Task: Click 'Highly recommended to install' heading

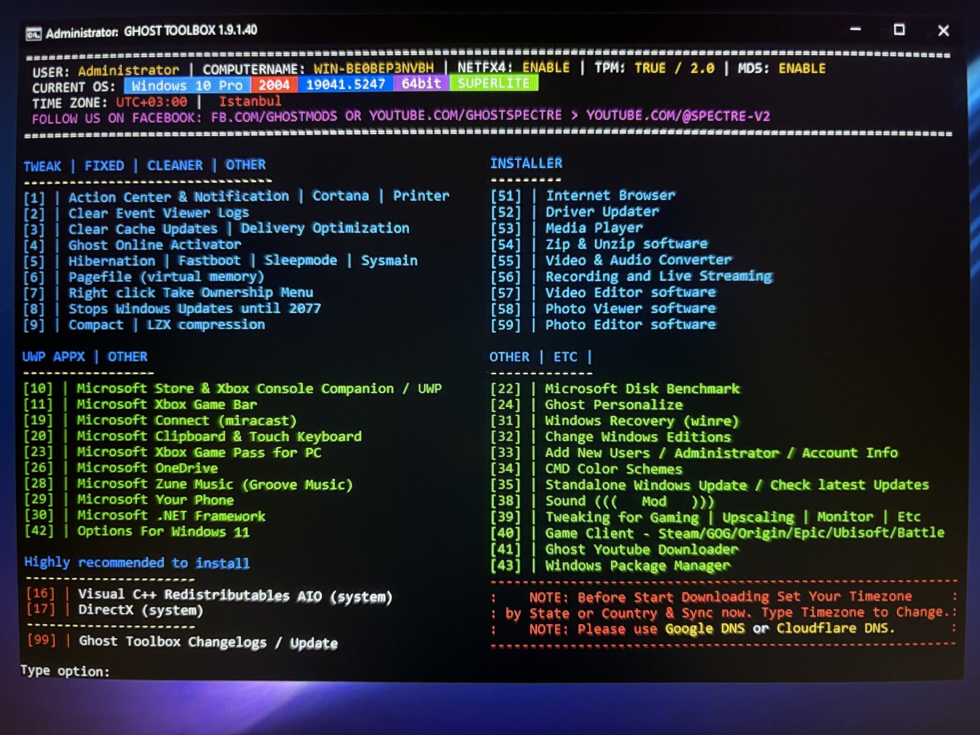Action: tap(137, 563)
